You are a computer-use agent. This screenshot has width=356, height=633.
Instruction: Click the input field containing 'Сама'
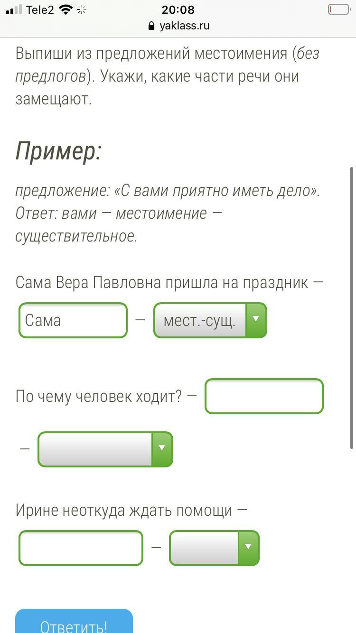pyautogui.click(x=73, y=320)
